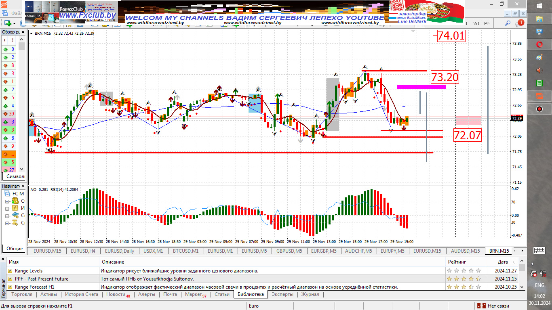Open the search magnifier icon
The width and height of the screenshot is (552, 310).
(508, 23)
